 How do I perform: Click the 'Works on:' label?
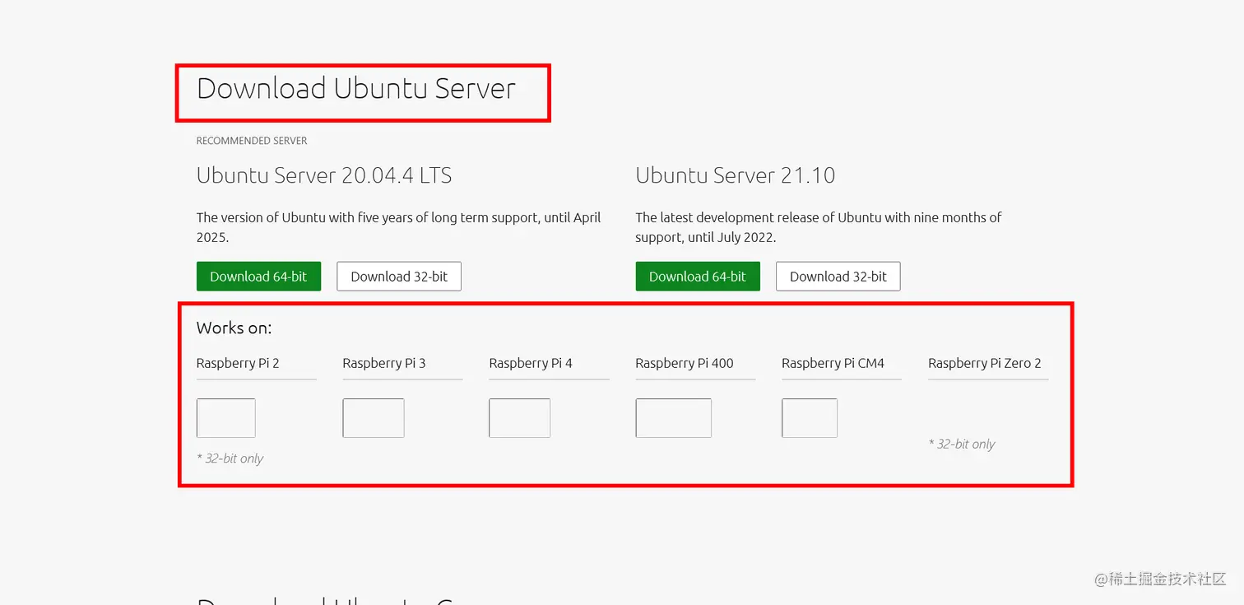point(234,328)
